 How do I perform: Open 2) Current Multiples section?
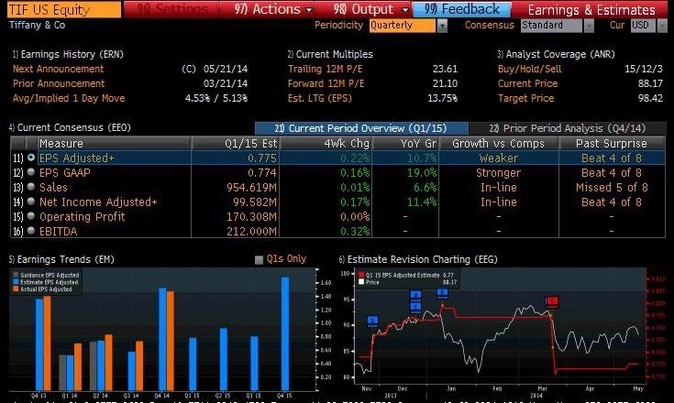[330, 54]
